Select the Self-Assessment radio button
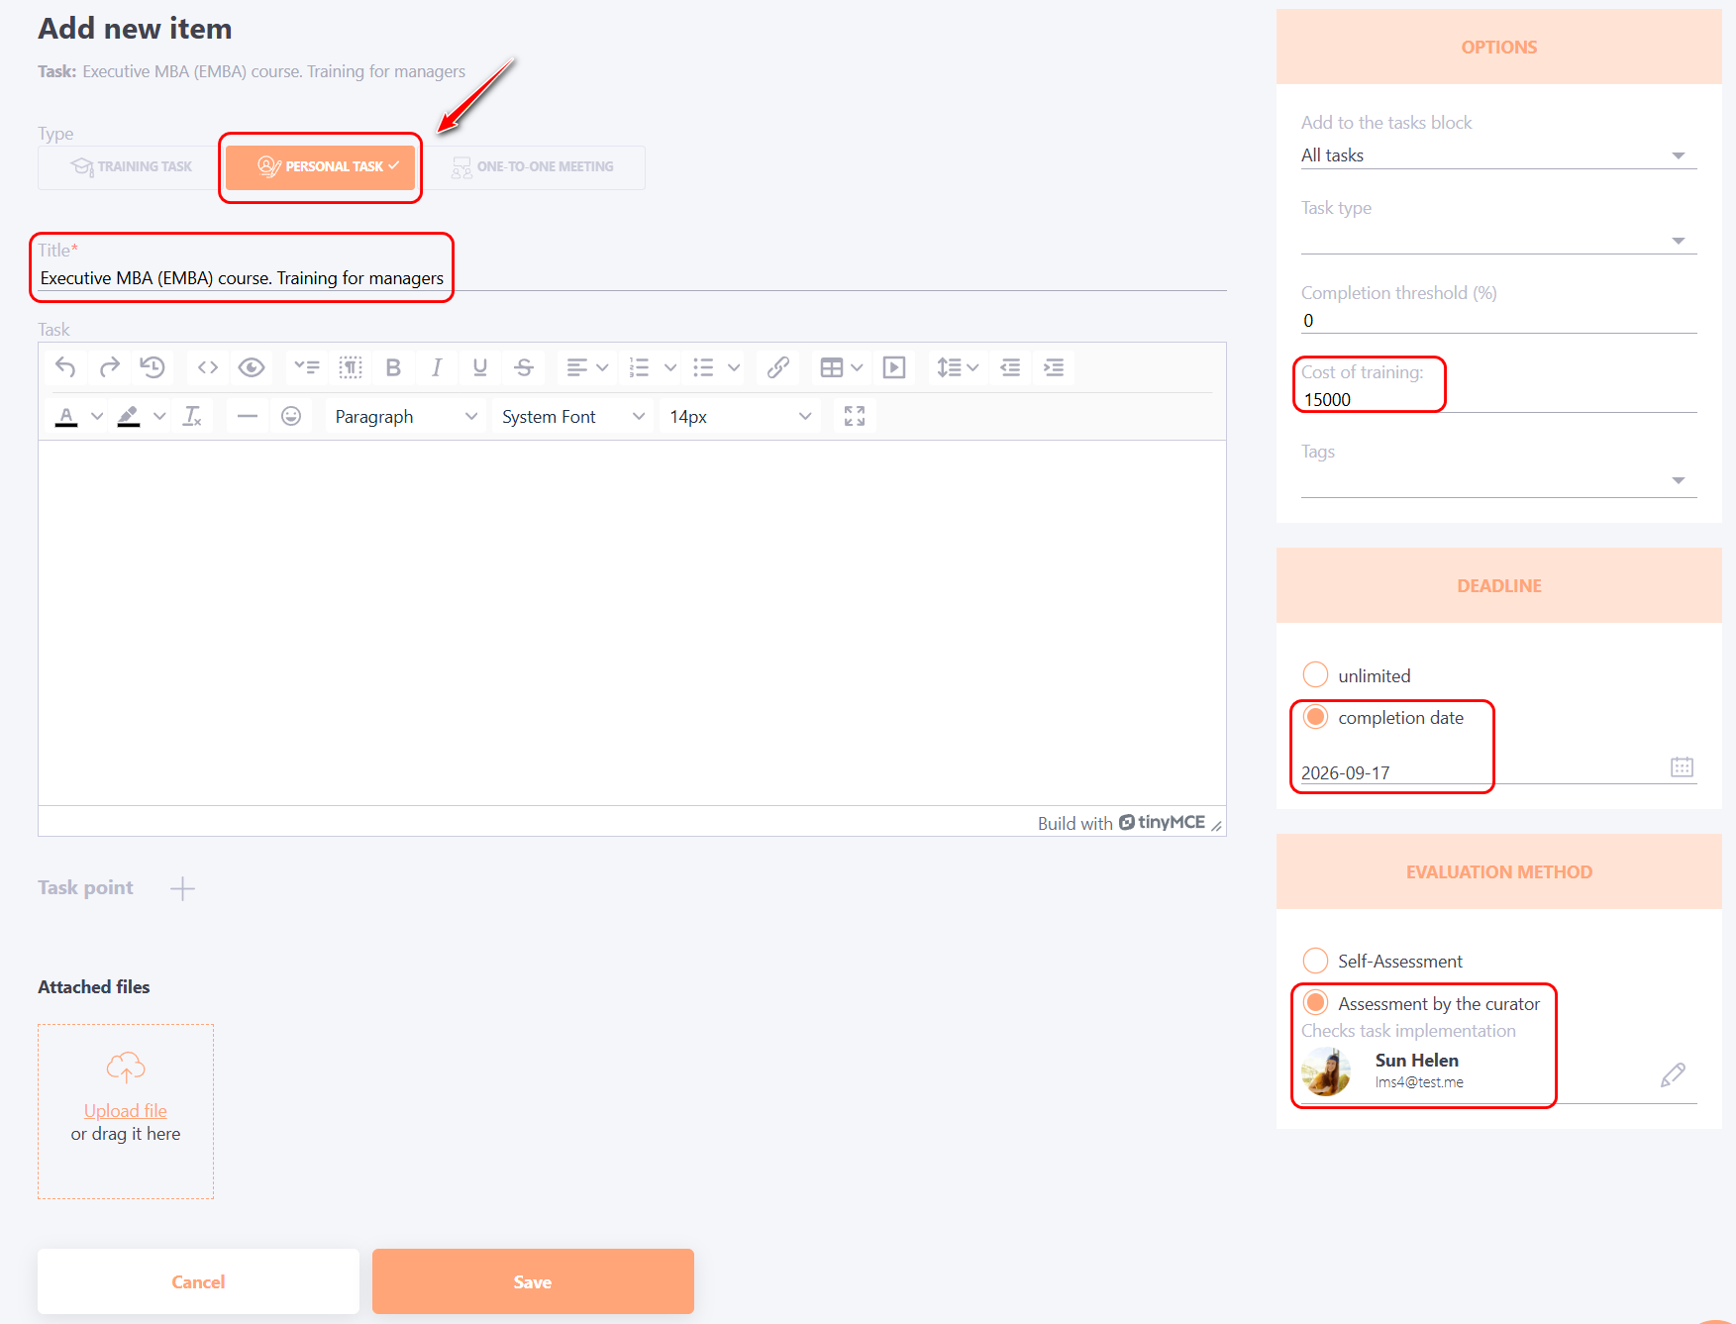1736x1324 pixels. pyautogui.click(x=1315, y=961)
